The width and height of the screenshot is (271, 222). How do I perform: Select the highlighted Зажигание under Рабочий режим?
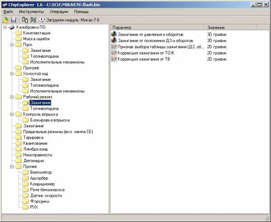(x=41, y=103)
